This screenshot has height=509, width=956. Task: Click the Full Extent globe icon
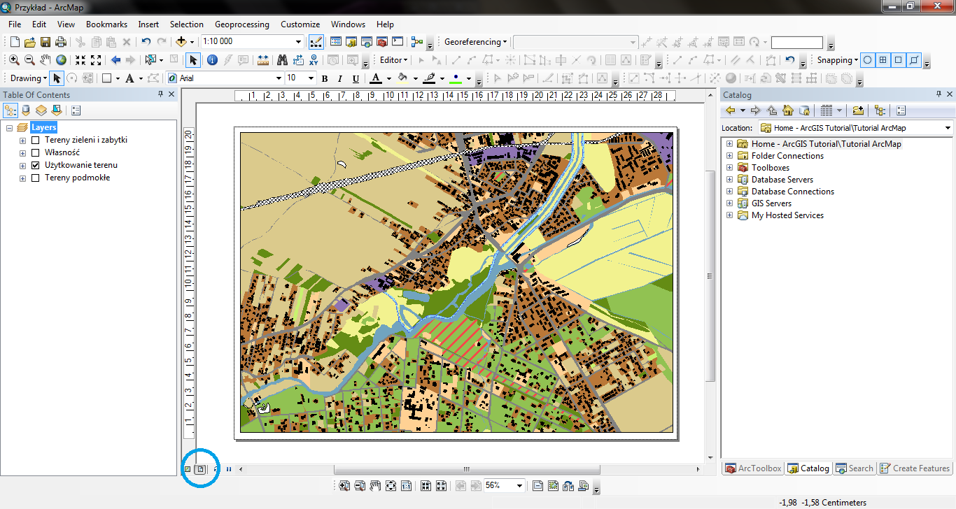coord(61,60)
